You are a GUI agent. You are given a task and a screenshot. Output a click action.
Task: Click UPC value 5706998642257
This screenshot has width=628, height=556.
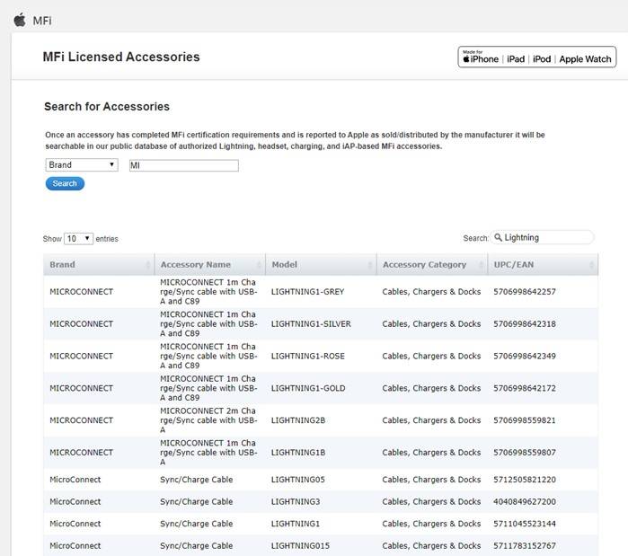[x=525, y=292]
